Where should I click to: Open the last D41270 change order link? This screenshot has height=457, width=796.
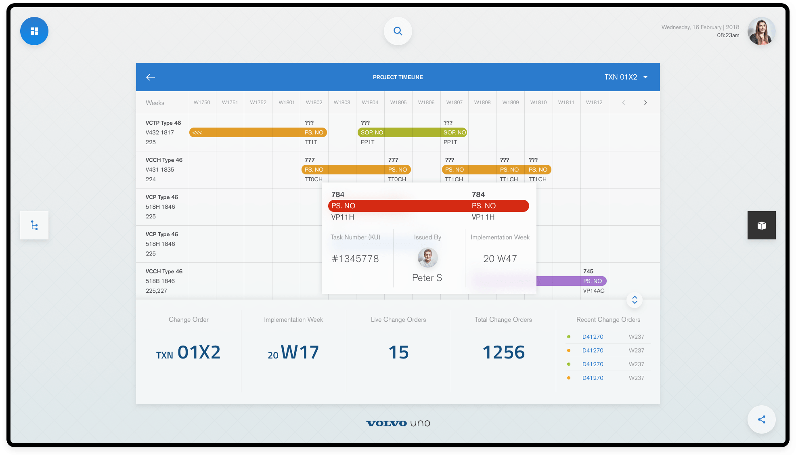593,378
